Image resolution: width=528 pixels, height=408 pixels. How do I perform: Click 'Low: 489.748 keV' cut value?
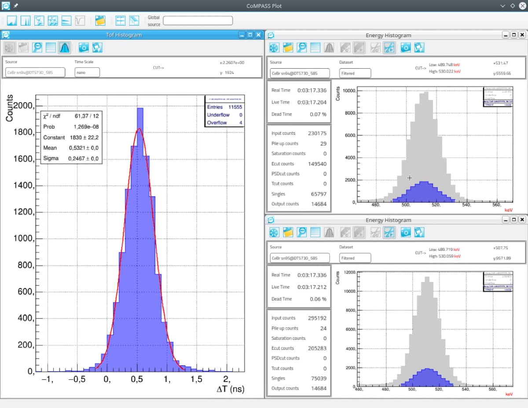point(445,64)
